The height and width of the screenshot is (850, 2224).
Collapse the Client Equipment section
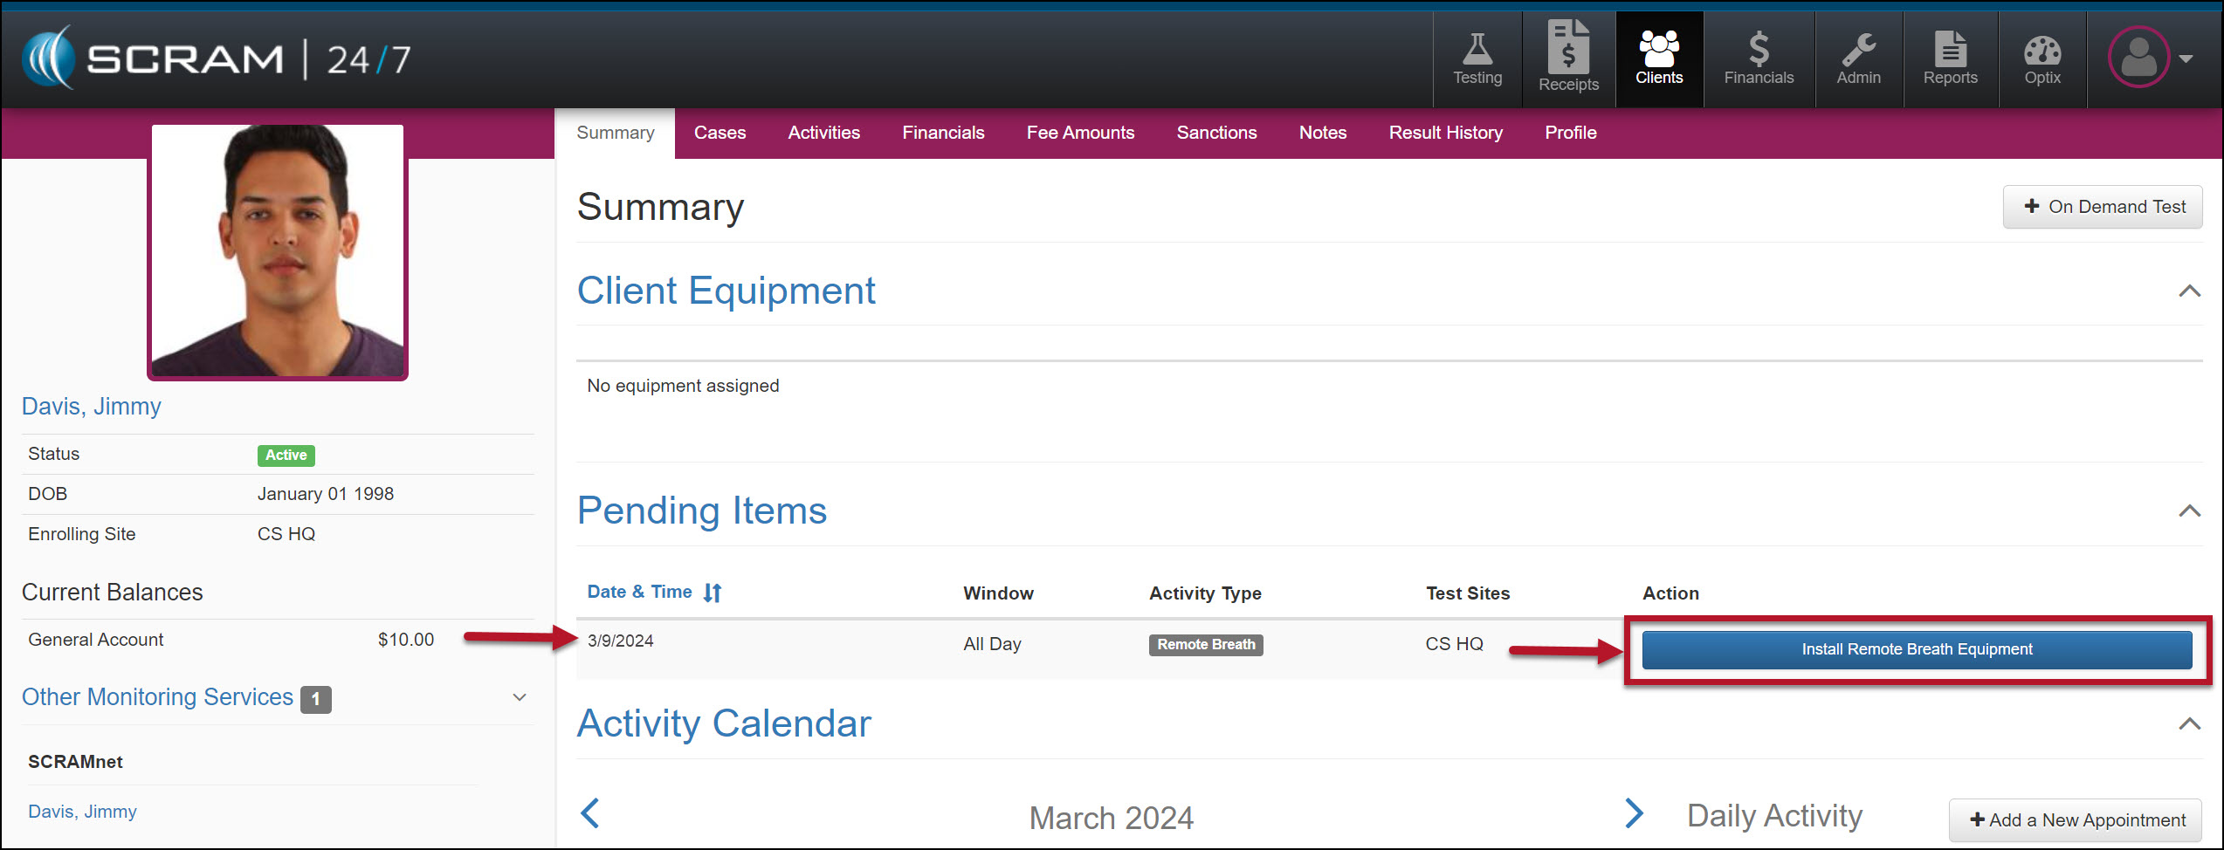point(2189,291)
